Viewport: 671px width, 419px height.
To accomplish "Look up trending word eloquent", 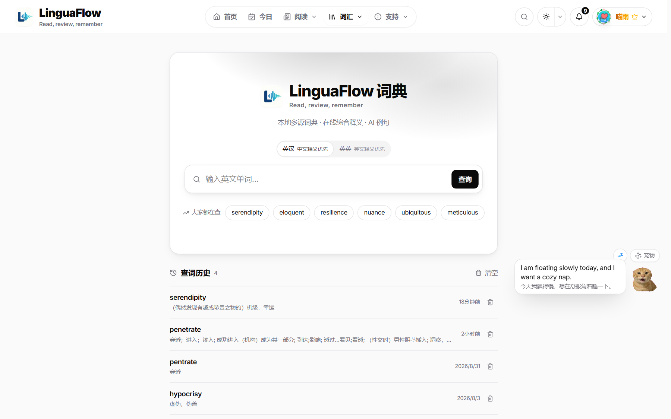I will (292, 213).
